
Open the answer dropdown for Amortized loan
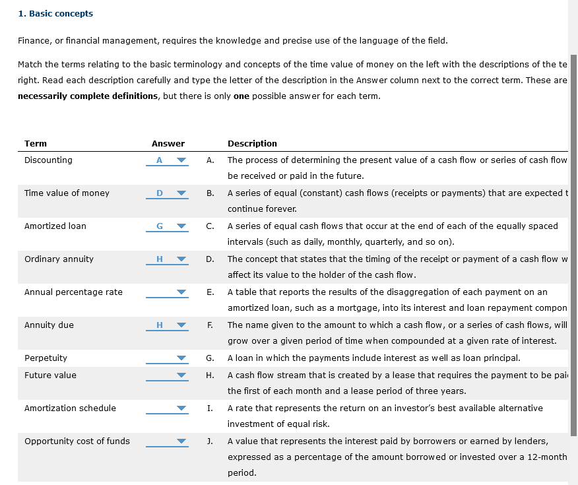click(x=181, y=226)
